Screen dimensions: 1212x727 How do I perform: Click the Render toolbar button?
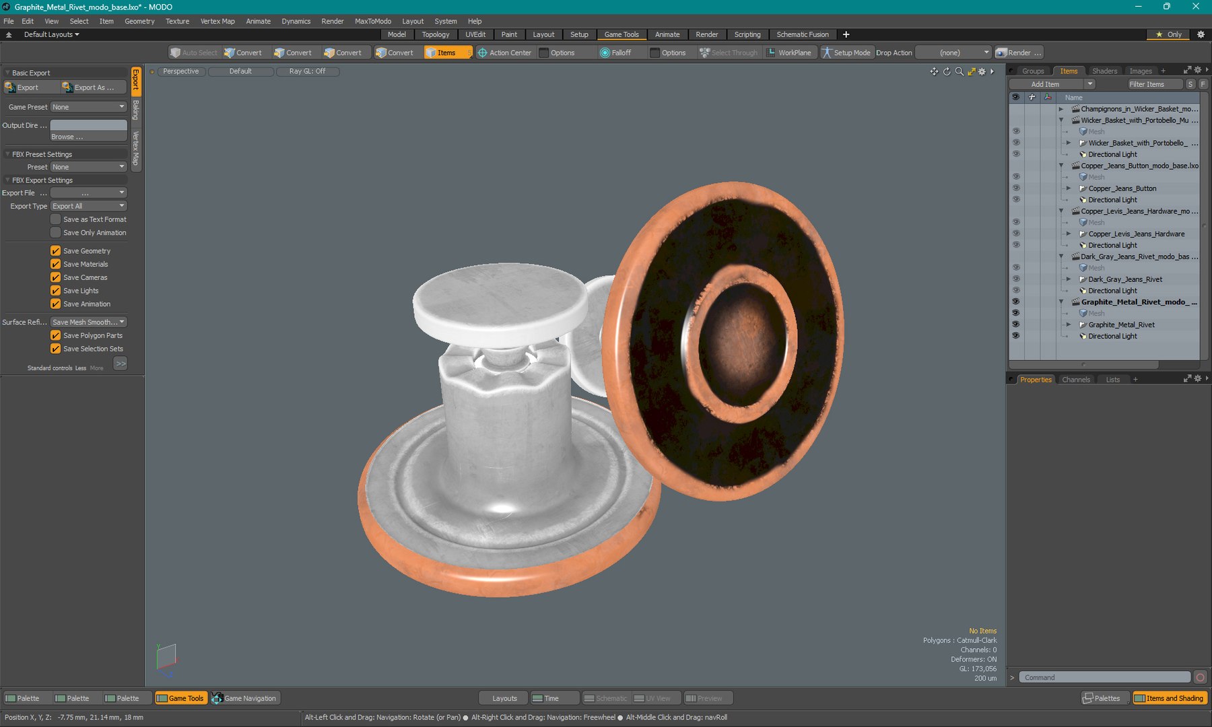click(1019, 53)
